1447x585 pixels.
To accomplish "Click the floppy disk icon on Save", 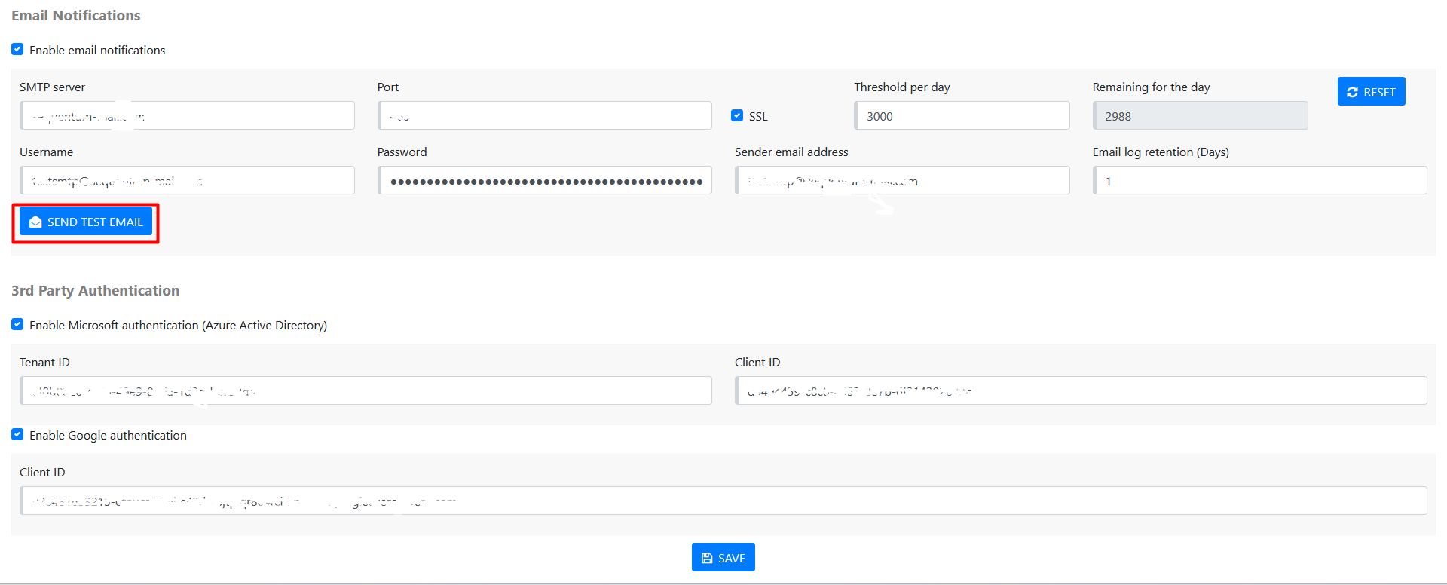I will pos(707,559).
